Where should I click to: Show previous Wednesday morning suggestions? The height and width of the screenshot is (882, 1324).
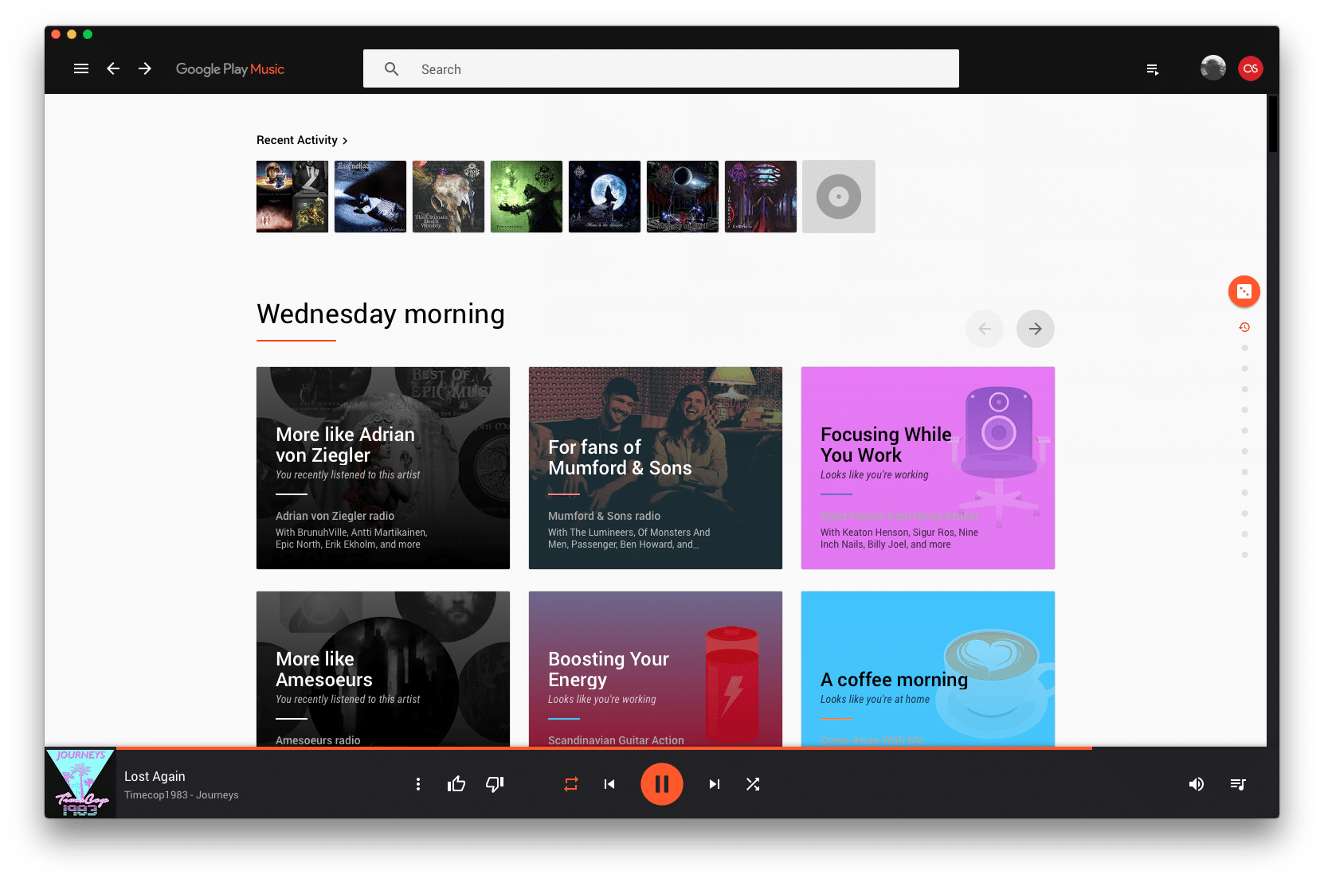tap(985, 329)
